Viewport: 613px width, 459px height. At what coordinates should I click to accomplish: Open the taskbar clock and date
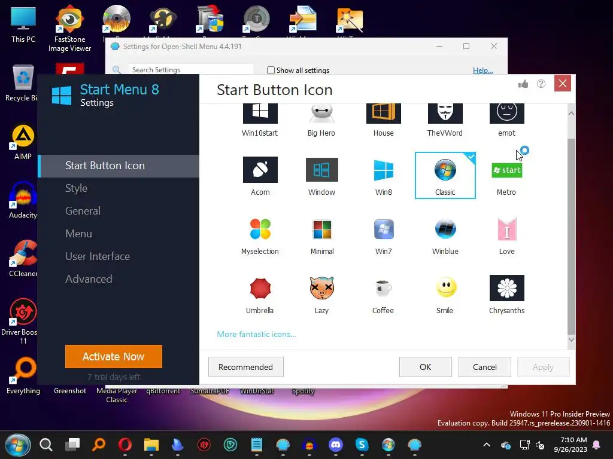[x=570, y=445]
